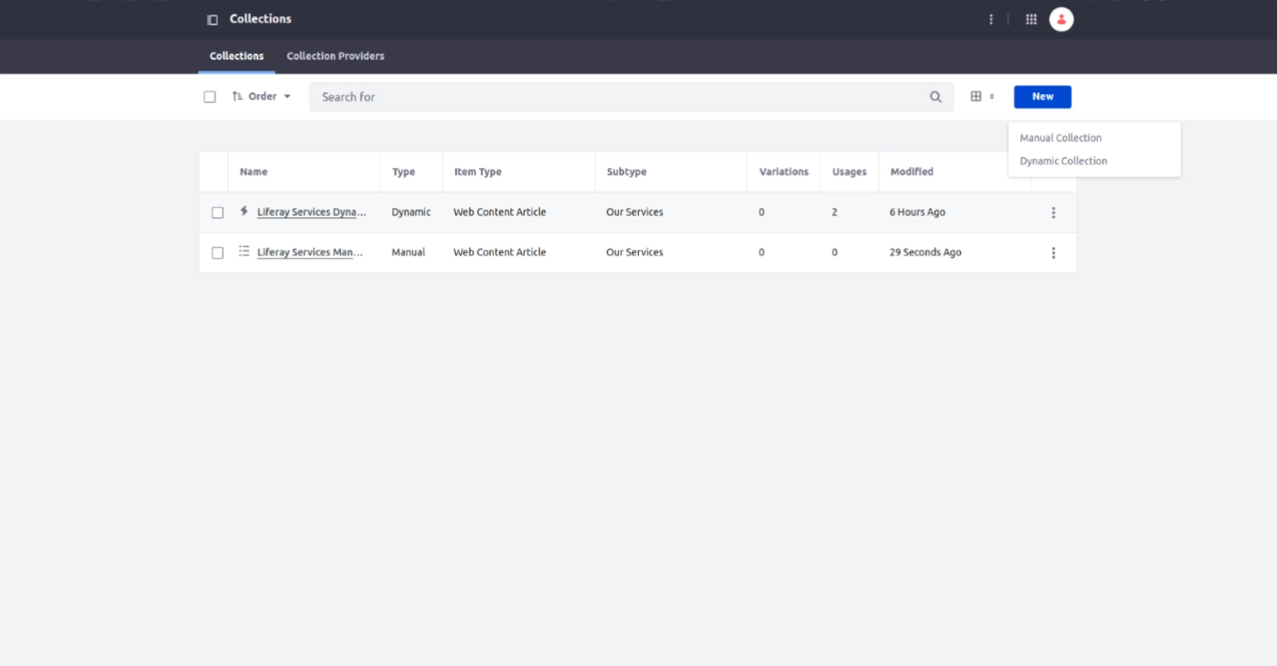Switch to the Collections tab
The width and height of the screenshot is (1277, 666).
[236, 56]
